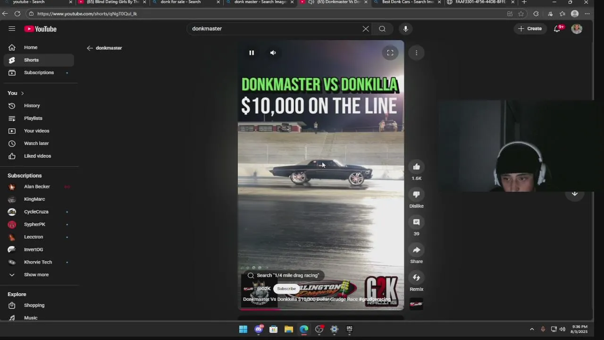Open the Windows Start menu

pos(243,329)
